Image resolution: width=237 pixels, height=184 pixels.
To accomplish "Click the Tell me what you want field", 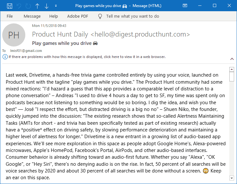I will point(133,16).
